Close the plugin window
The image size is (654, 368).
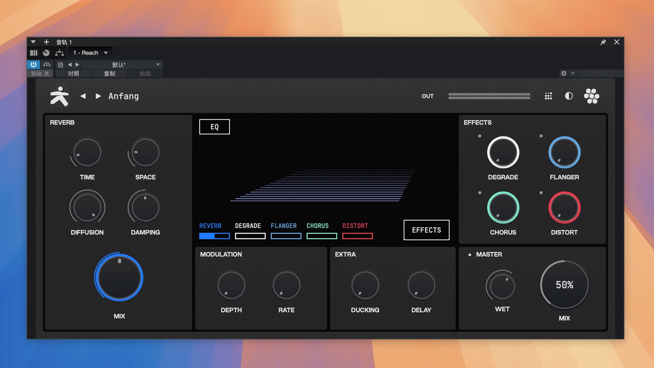point(617,42)
